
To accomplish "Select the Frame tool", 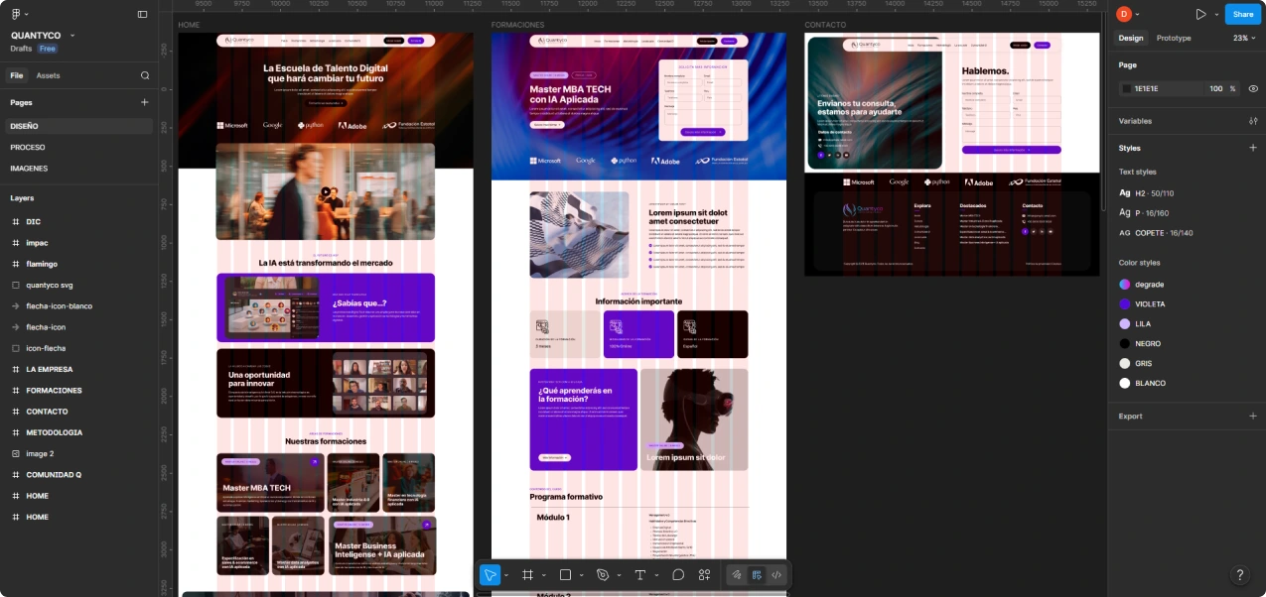I will pos(527,574).
